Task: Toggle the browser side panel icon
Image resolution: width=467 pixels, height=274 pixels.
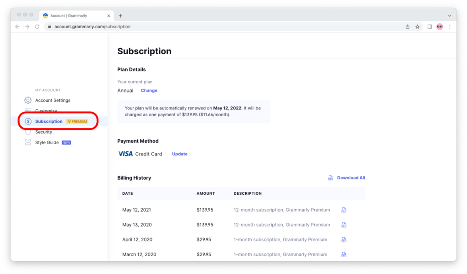Action: 430,27
